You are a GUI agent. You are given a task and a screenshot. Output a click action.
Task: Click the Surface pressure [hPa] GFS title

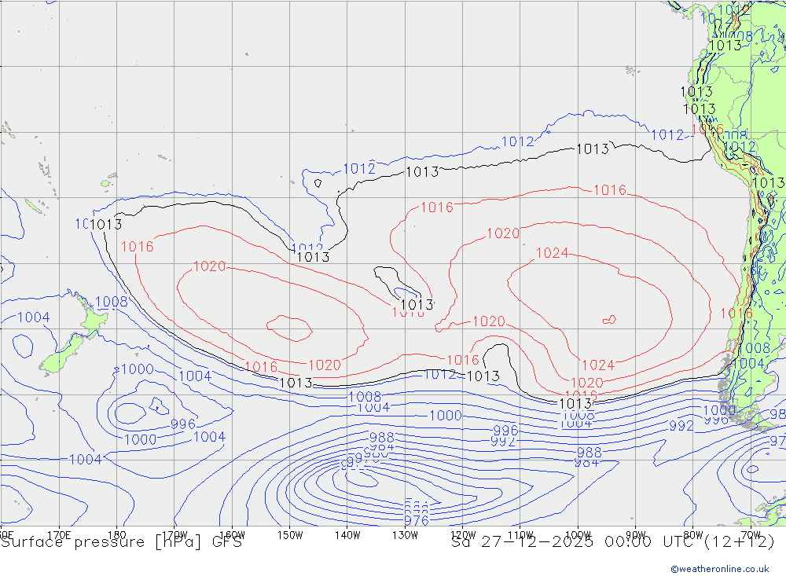pos(122,542)
